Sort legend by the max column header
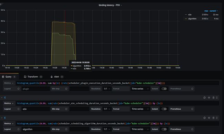 [x=206, y=11]
